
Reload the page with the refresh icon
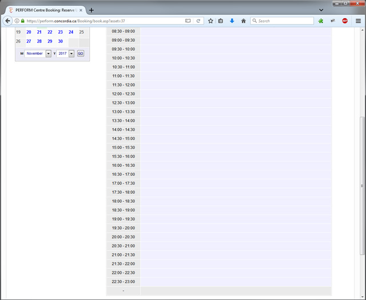(x=198, y=21)
